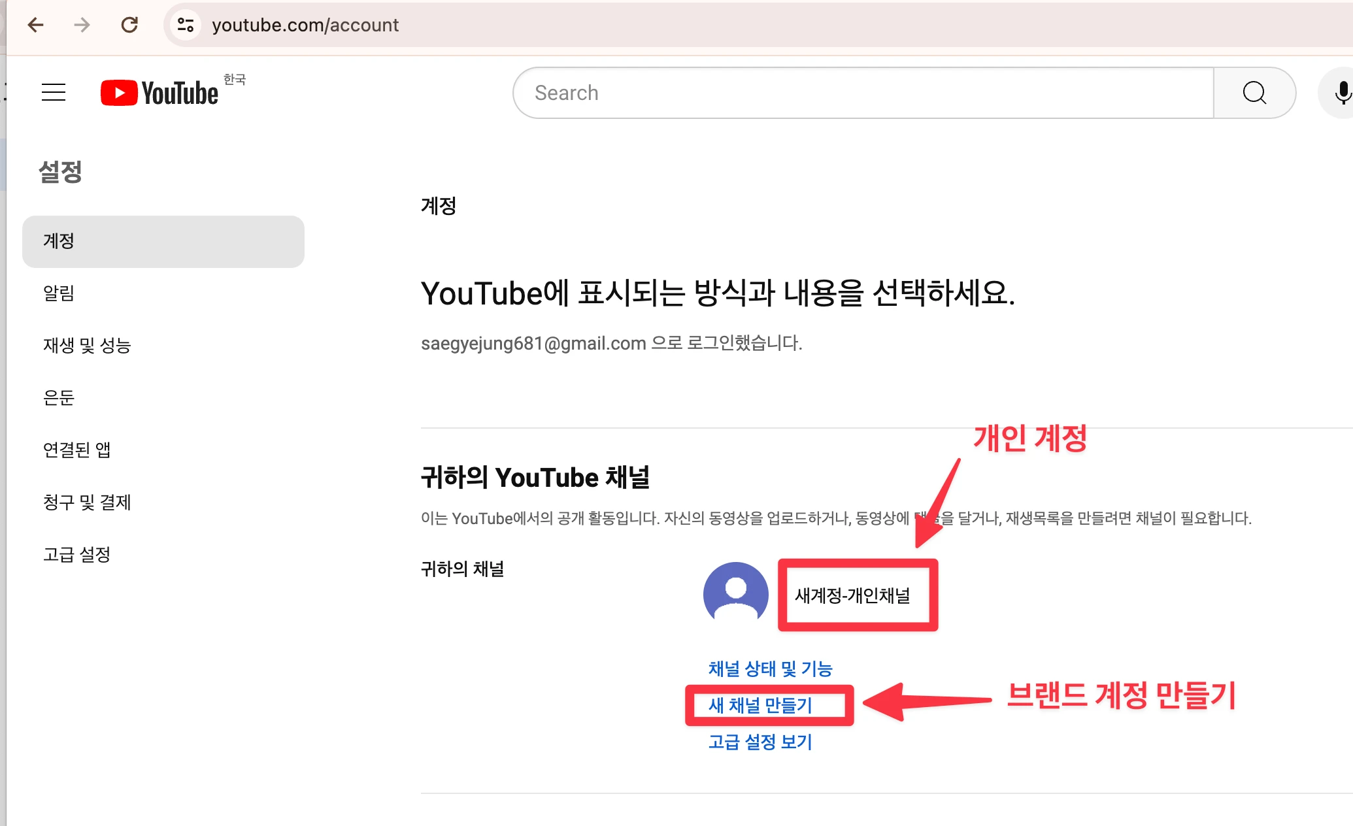Click the browser back arrow
Screen dimensions: 1353x826
pyautogui.click(x=36, y=25)
